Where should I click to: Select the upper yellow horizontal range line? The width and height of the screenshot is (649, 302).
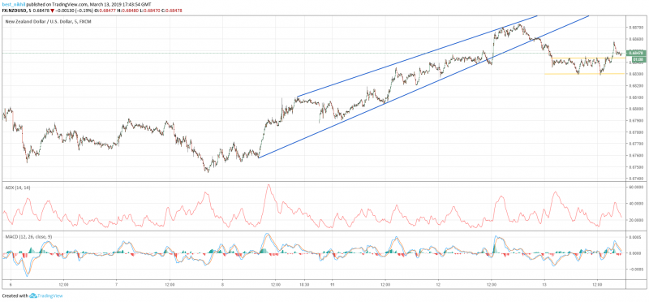(x=589, y=58)
